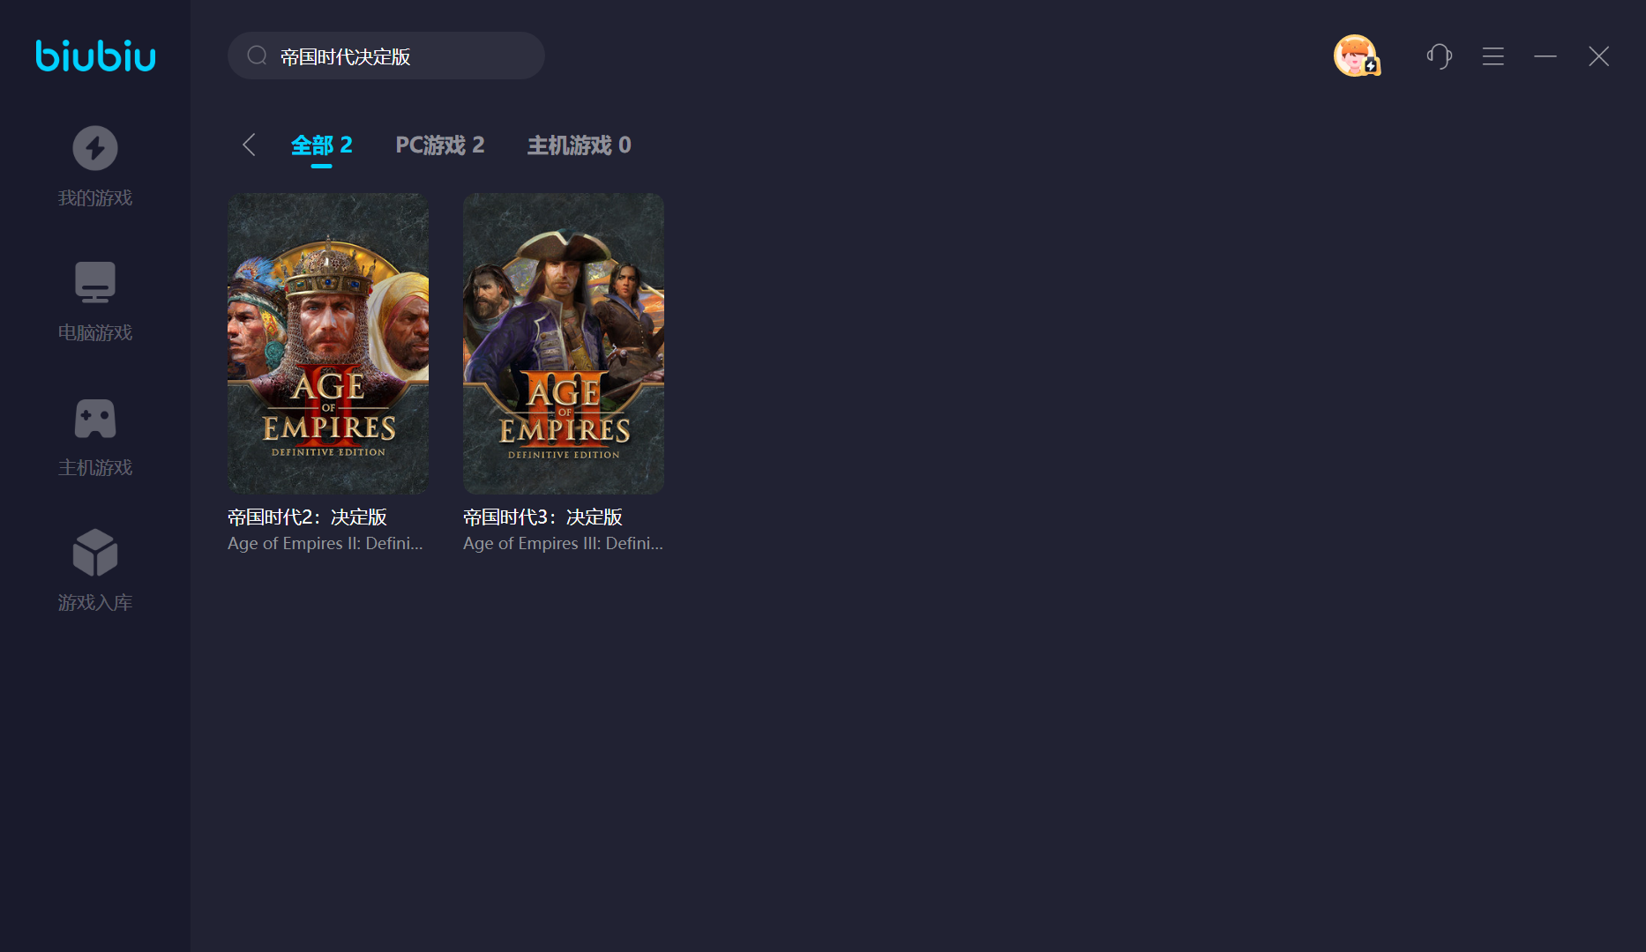Viewport: 1646px width, 952px height.
Task: Open the user avatar profile
Action: (1356, 56)
